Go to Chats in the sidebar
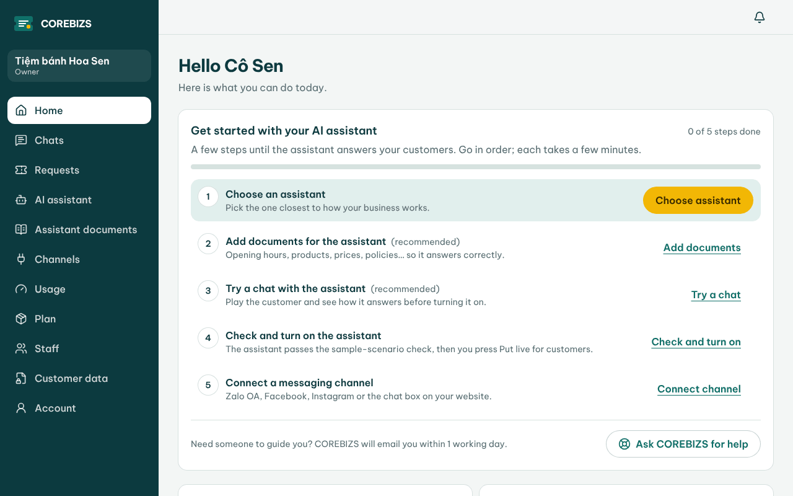793x496 pixels. click(x=79, y=140)
